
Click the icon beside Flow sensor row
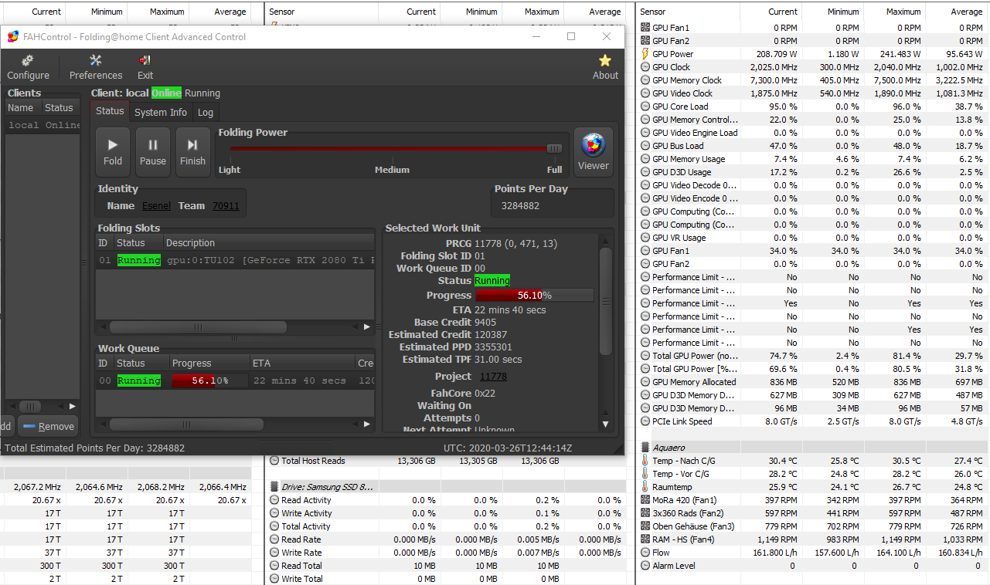(x=645, y=553)
